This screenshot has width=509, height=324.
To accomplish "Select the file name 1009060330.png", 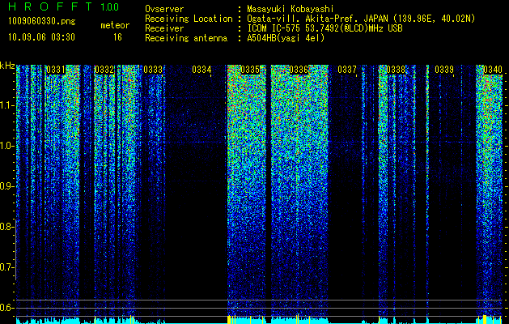I will pyautogui.click(x=42, y=21).
